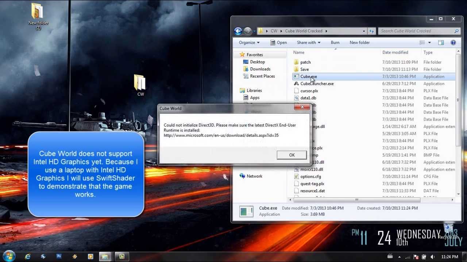The width and height of the screenshot is (467, 262).
Task: Toggle the preview pane
Action: click(x=441, y=43)
